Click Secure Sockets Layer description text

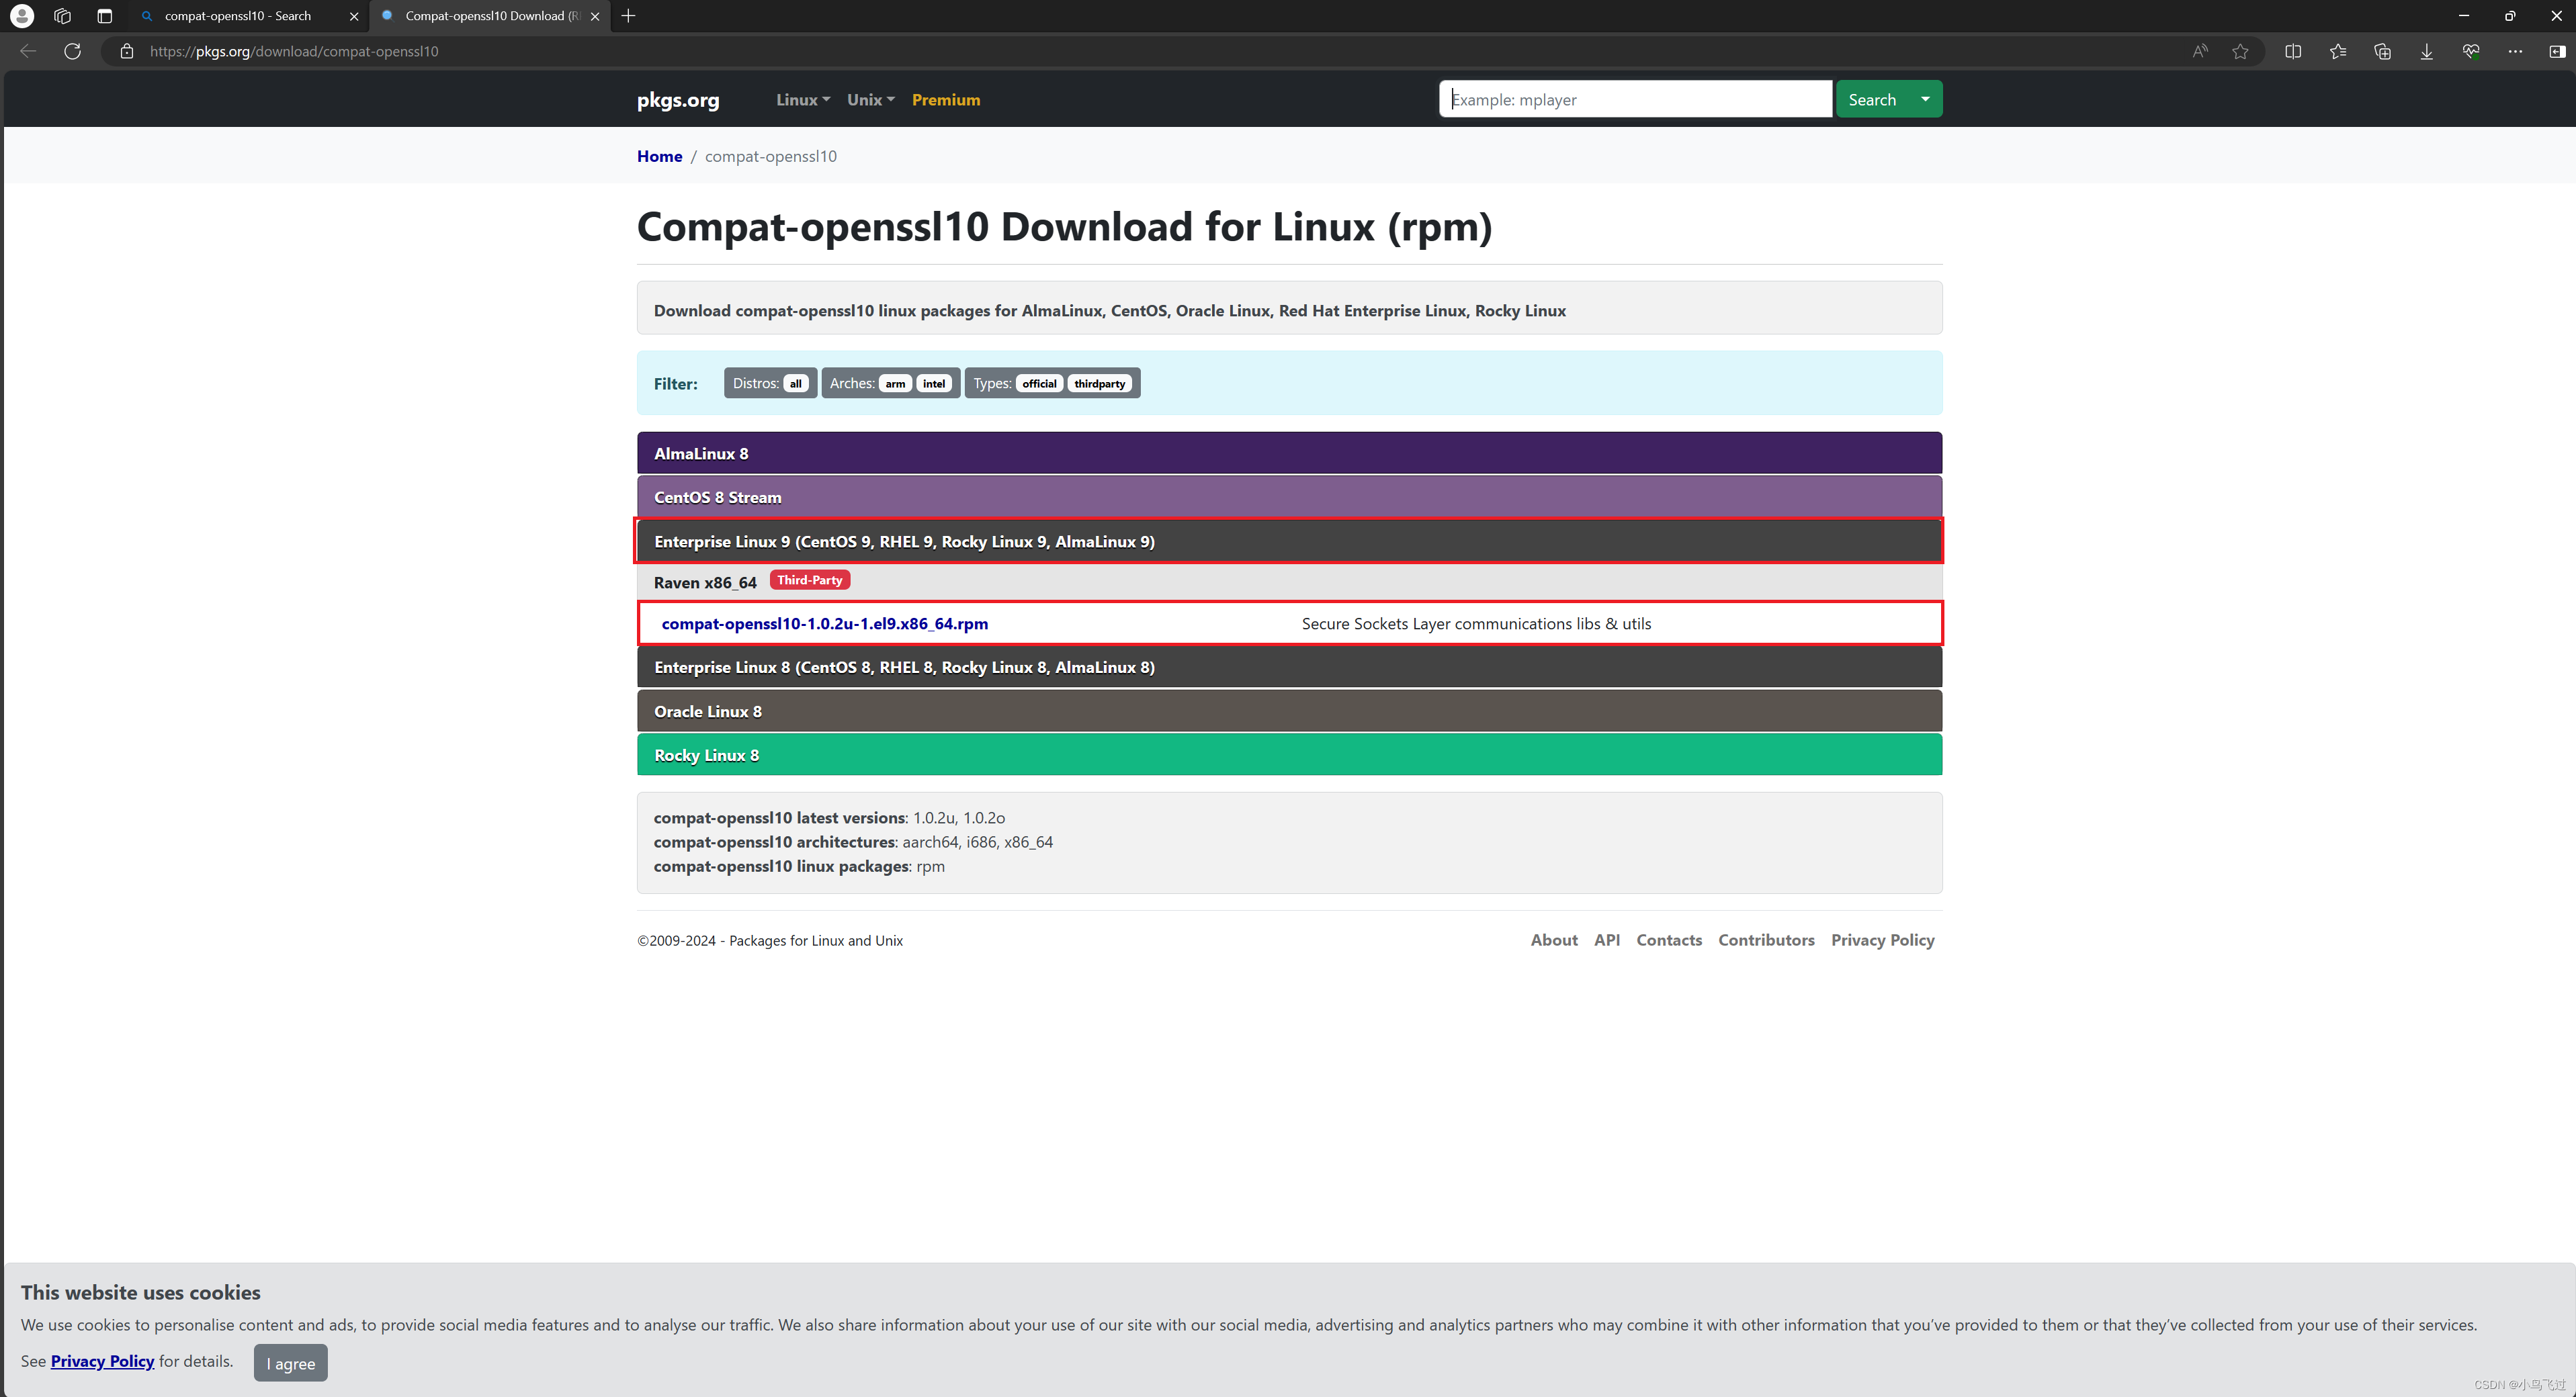[x=1476, y=623]
